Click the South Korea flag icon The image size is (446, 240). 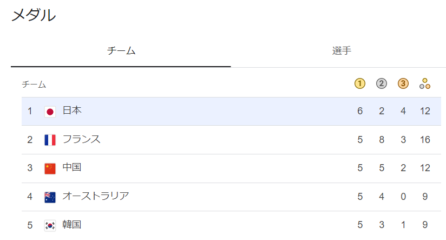[50, 225]
